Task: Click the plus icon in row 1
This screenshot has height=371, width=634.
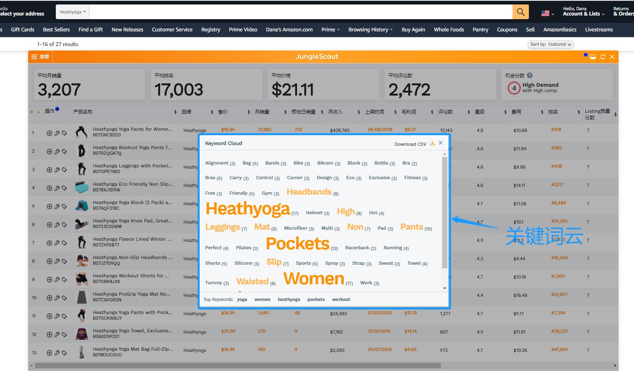Action: click(x=49, y=133)
